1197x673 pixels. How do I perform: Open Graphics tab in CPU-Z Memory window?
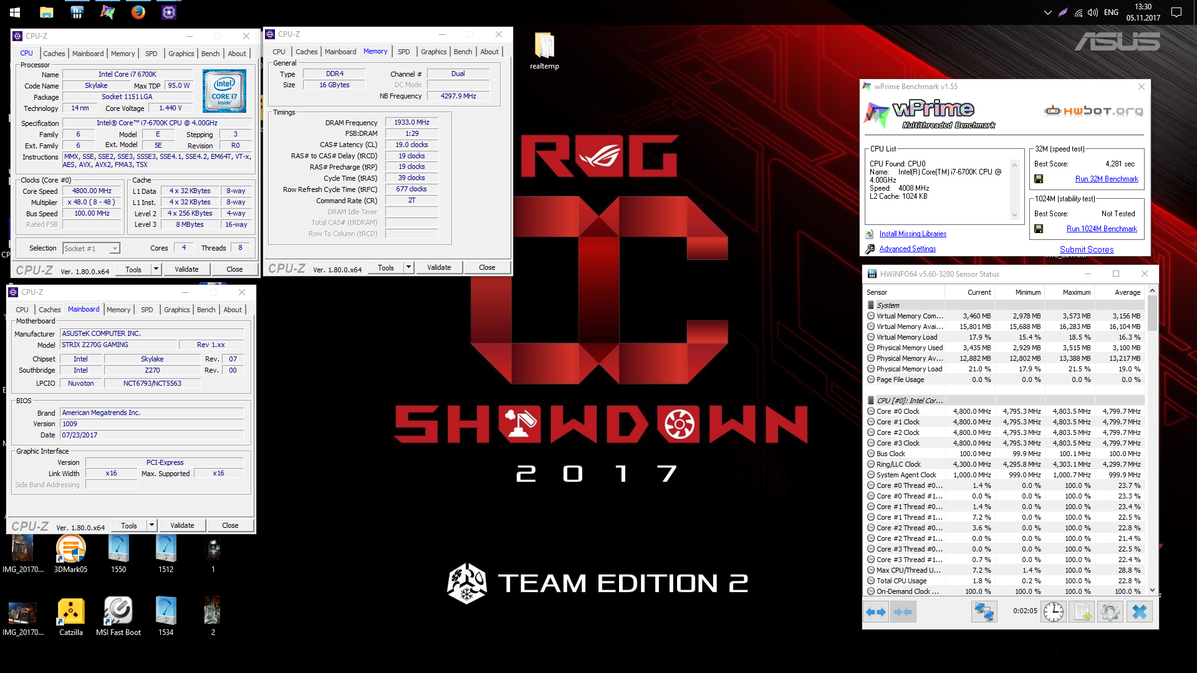pos(433,52)
